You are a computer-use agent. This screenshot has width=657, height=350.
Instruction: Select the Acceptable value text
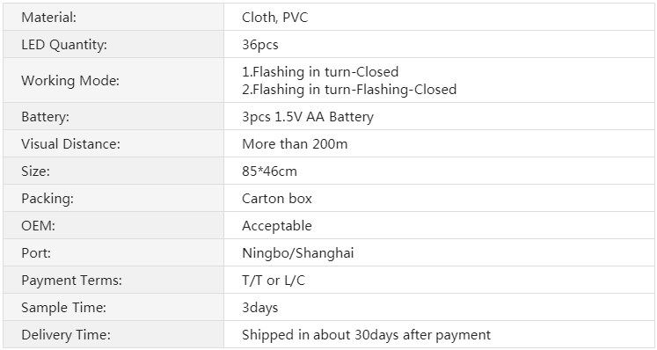point(277,225)
